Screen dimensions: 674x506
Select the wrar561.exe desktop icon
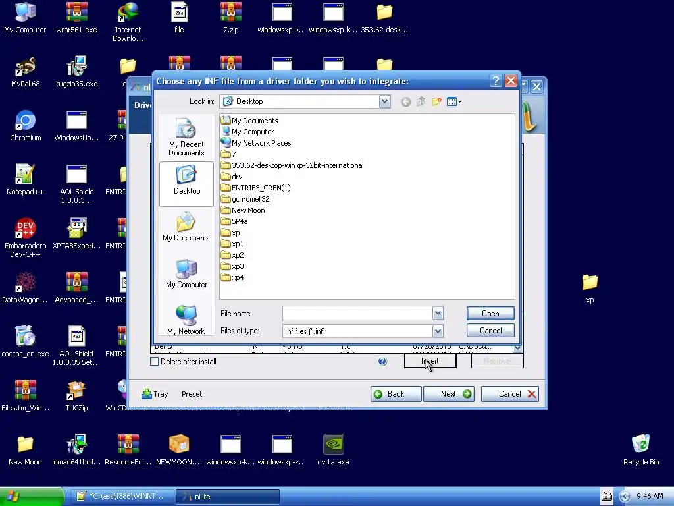click(x=76, y=17)
